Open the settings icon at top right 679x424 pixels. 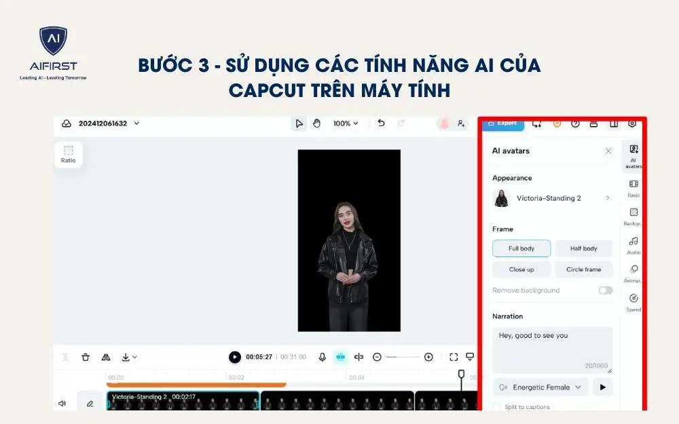632,123
